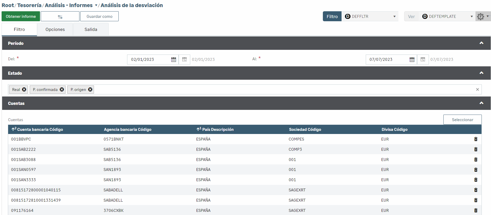Open the DEFTEMPLATE view dropdown
The image size is (491, 215).
[471, 17]
